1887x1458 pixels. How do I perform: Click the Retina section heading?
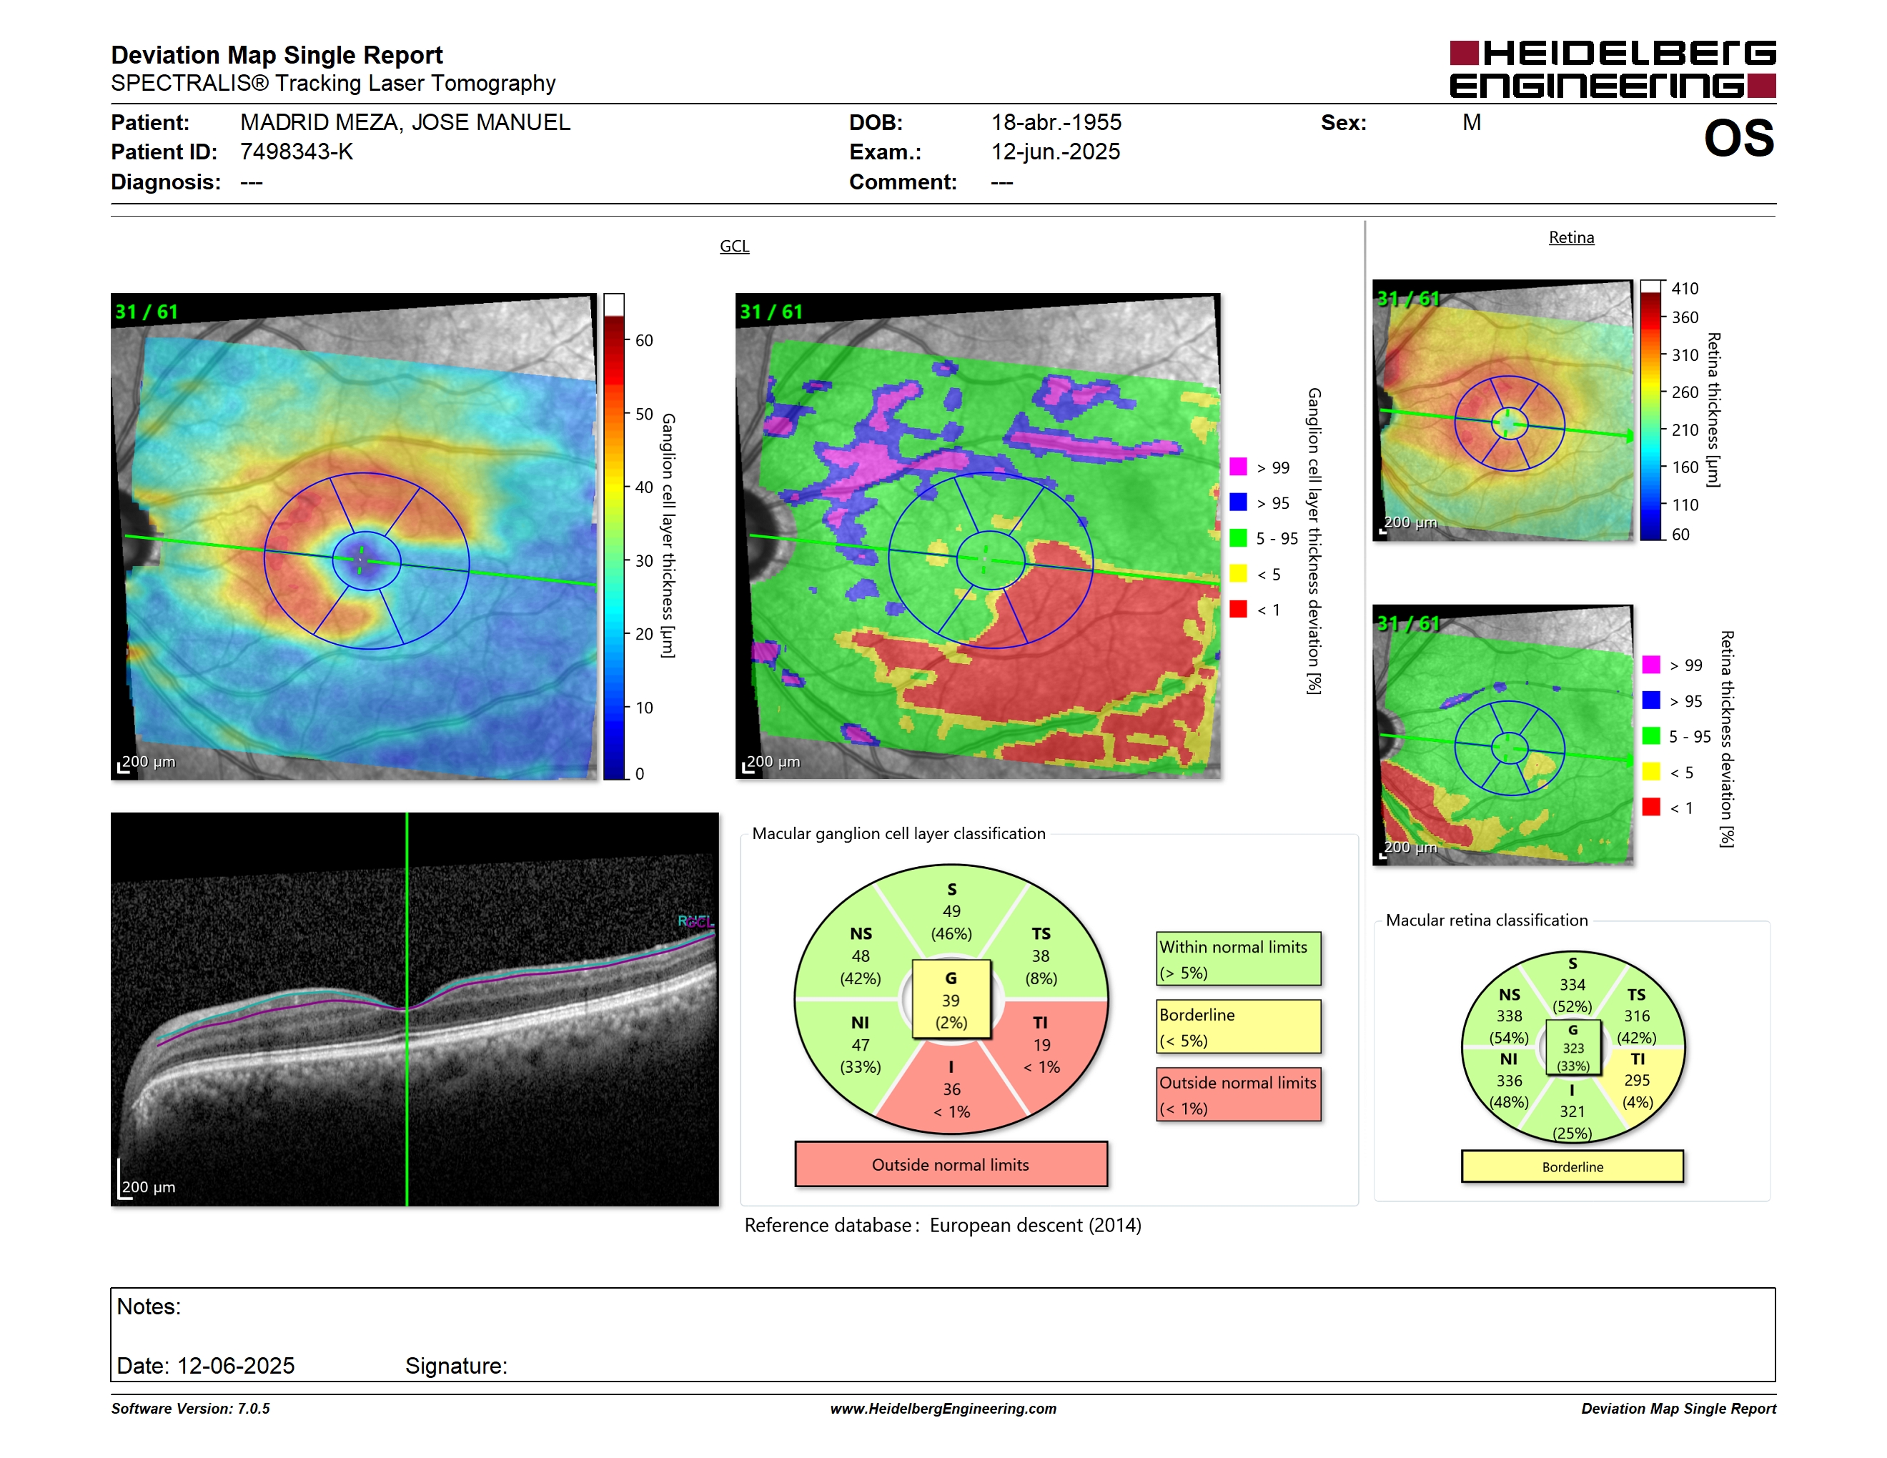click(x=1571, y=237)
